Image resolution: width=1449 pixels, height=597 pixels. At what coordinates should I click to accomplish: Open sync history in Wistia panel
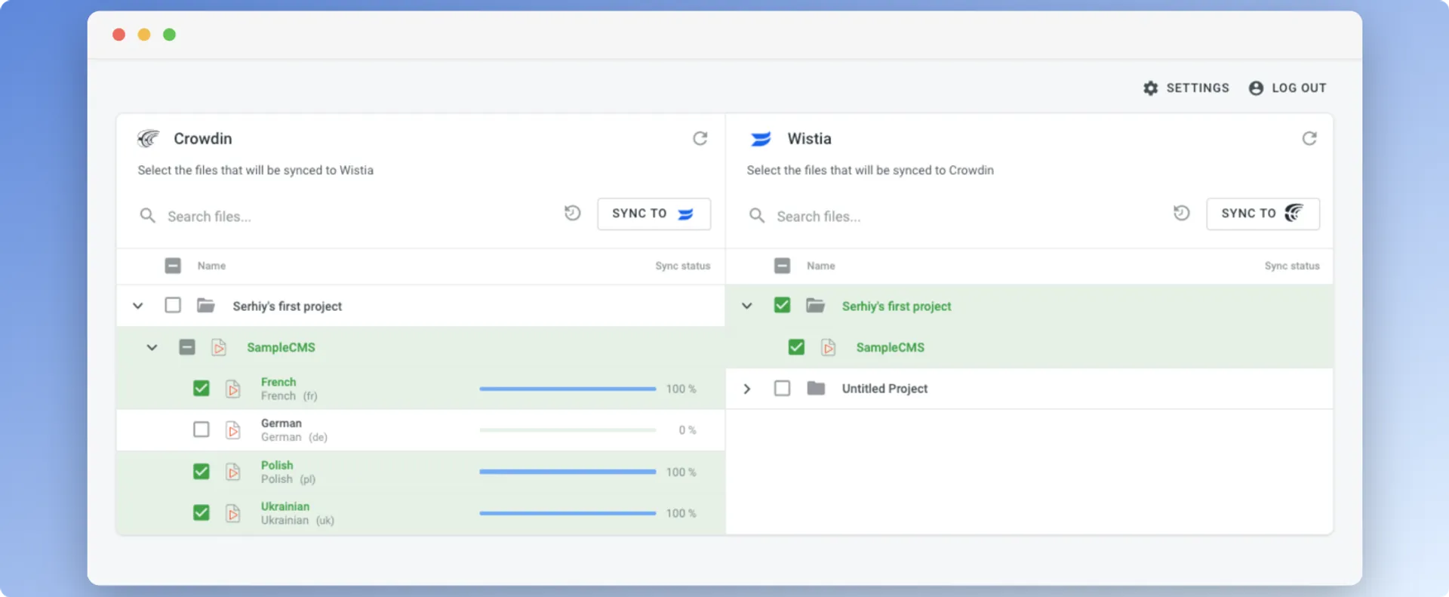[x=1182, y=214]
